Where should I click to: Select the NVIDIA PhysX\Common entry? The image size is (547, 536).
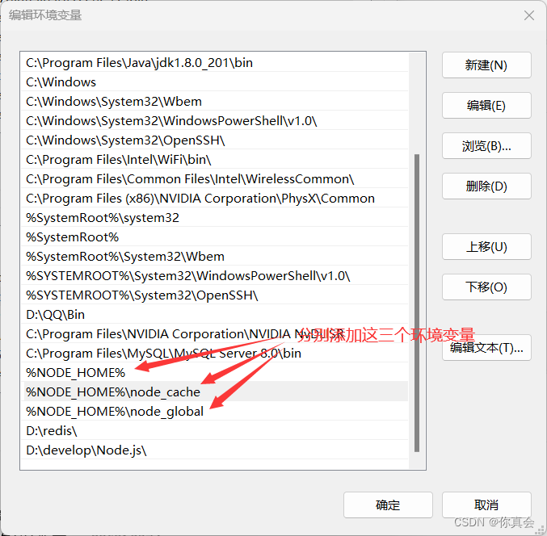click(215, 199)
